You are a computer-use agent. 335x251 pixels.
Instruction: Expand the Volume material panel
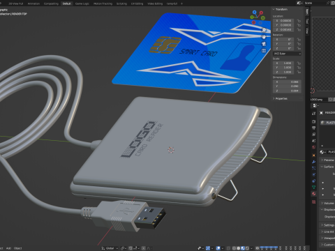pyautogui.click(x=327, y=203)
